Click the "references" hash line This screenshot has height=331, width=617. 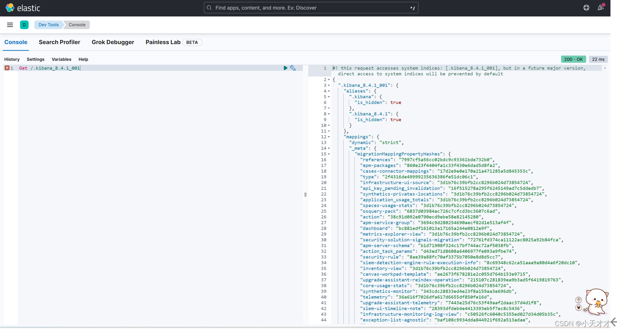(x=428, y=160)
